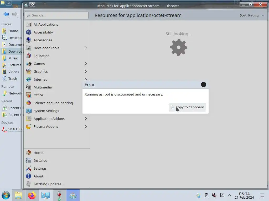Image resolution: width=269 pixels, height=201 pixels.
Task: Open clock showing 05:14
Action: (x=244, y=195)
